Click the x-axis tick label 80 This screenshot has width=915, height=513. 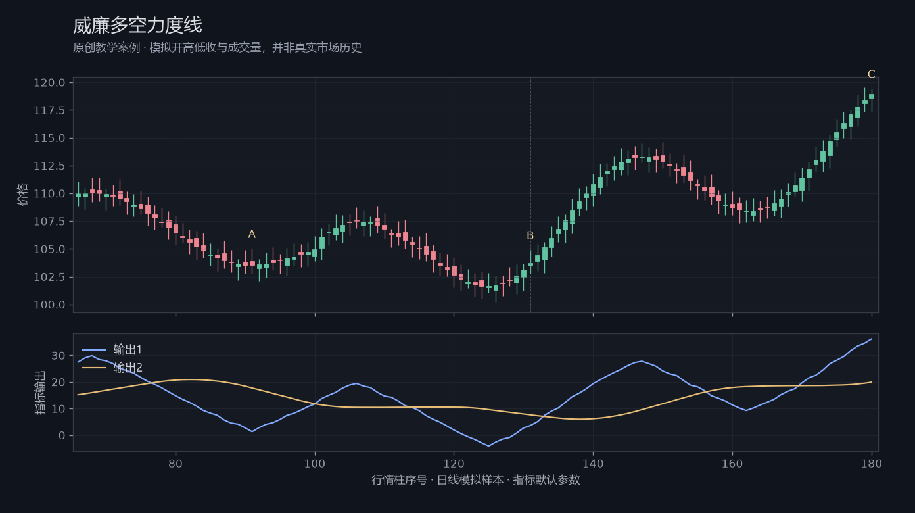click(176, 464)
